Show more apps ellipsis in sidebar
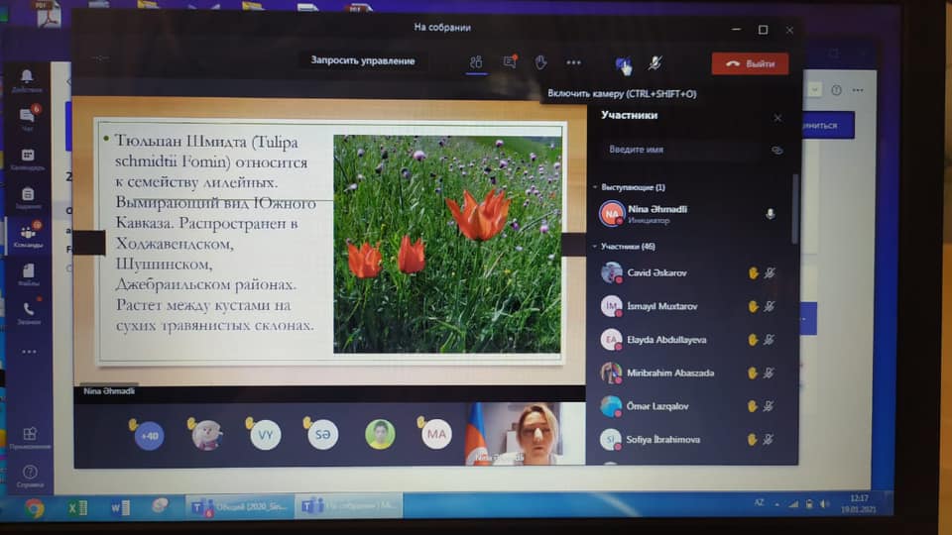952x535 pixels. click(x=29, y=352)
